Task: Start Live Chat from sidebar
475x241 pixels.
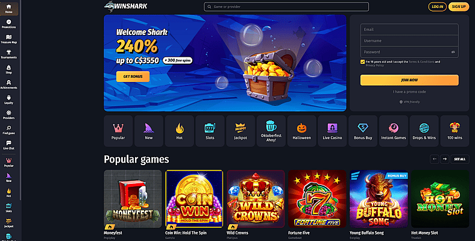Action: click(x=9, y=145)
